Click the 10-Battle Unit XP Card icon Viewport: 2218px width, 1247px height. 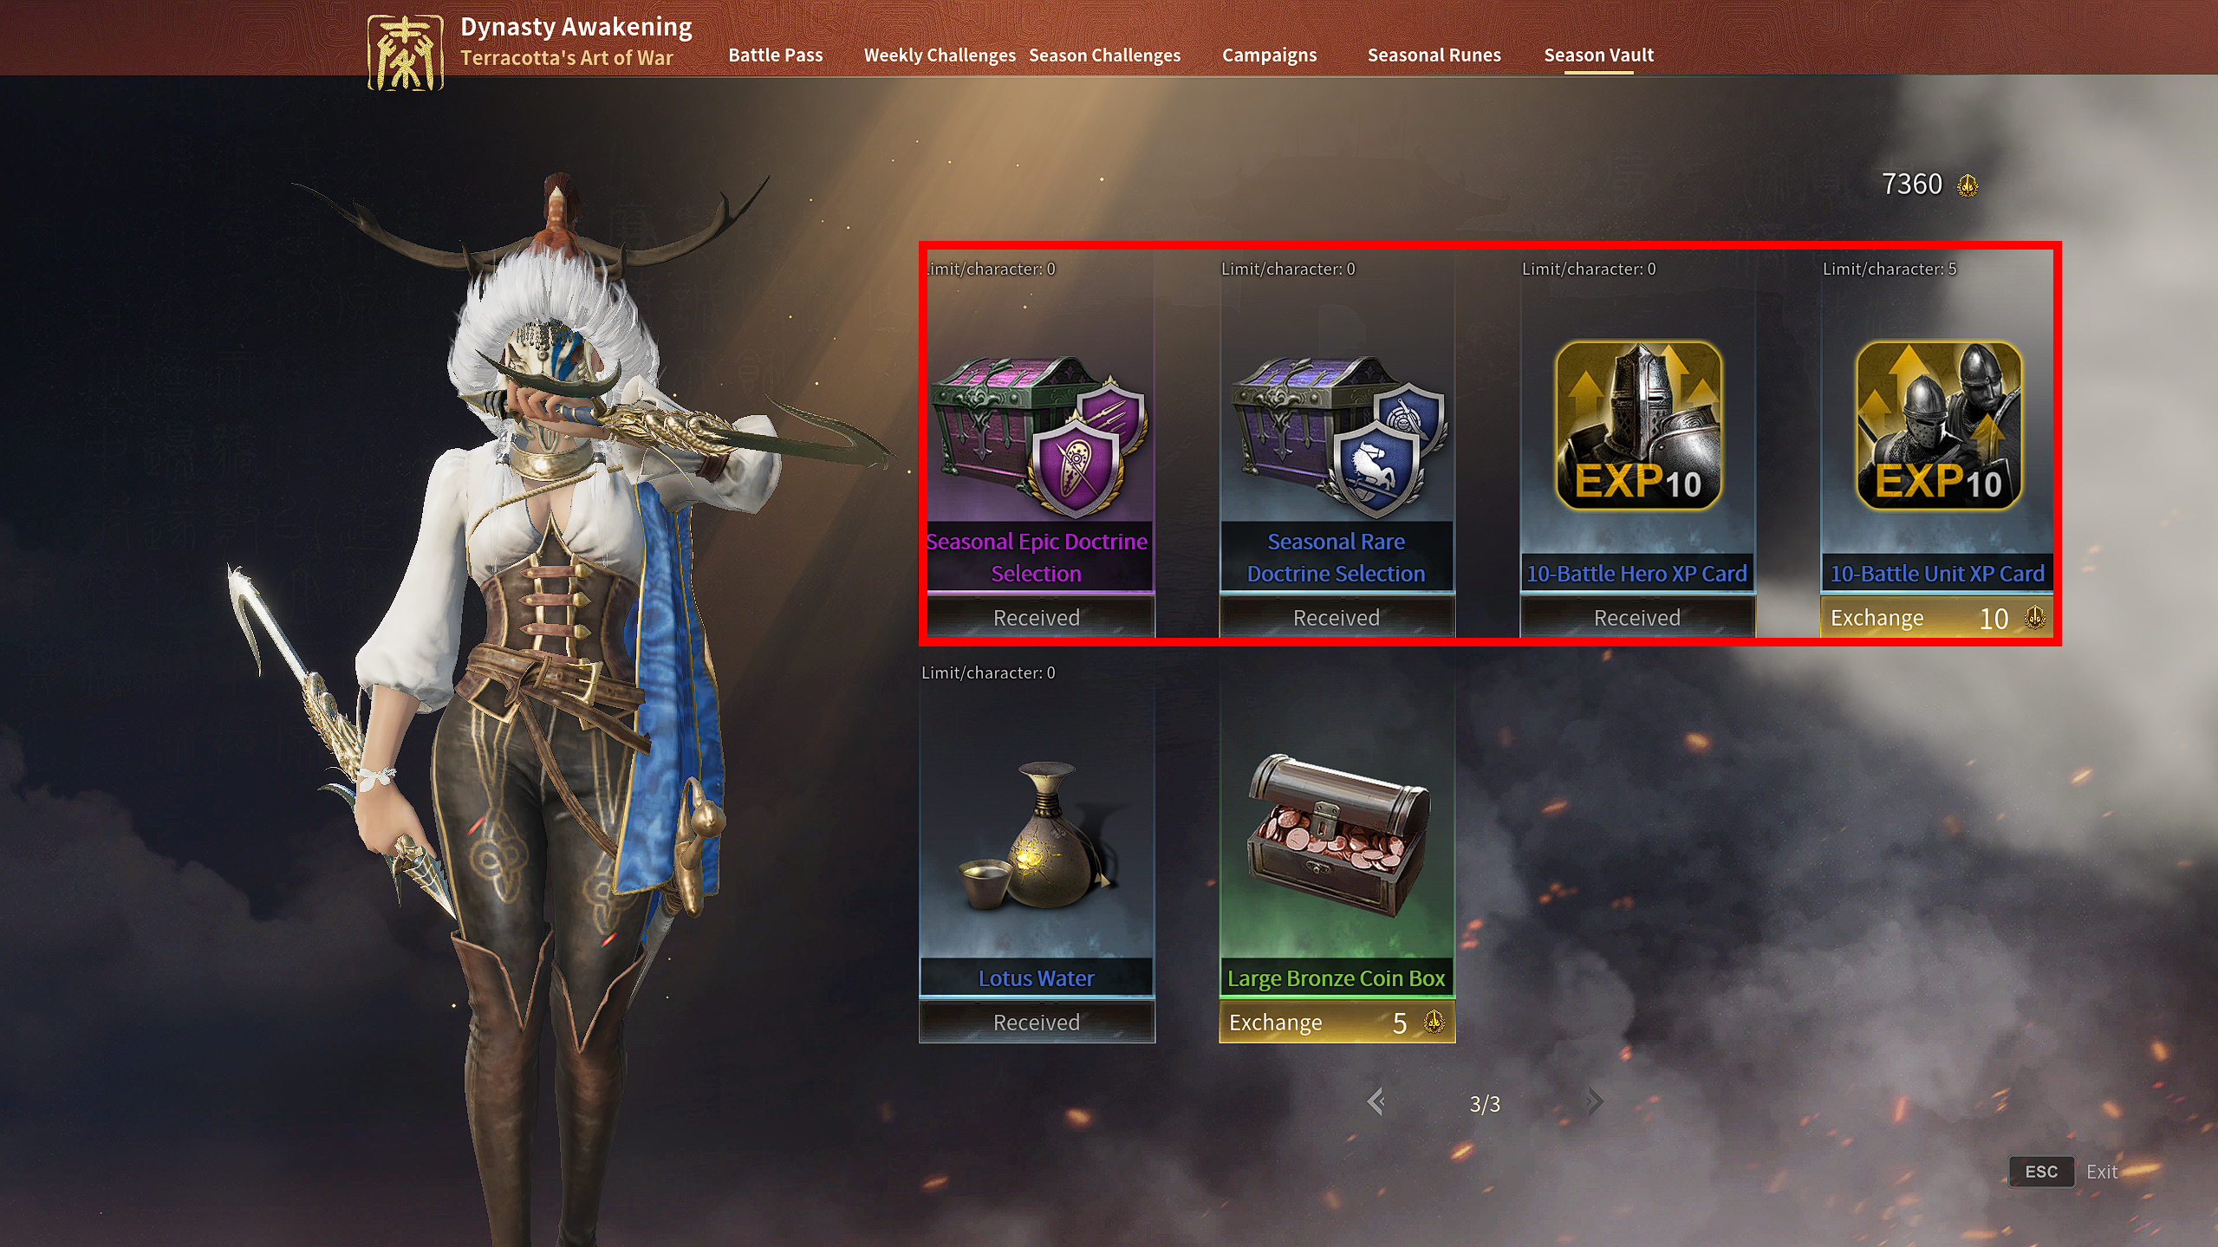(x=1938, y=425)
